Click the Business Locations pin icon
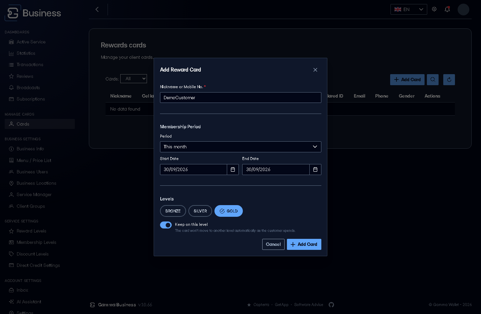 (x=11, y=183)
